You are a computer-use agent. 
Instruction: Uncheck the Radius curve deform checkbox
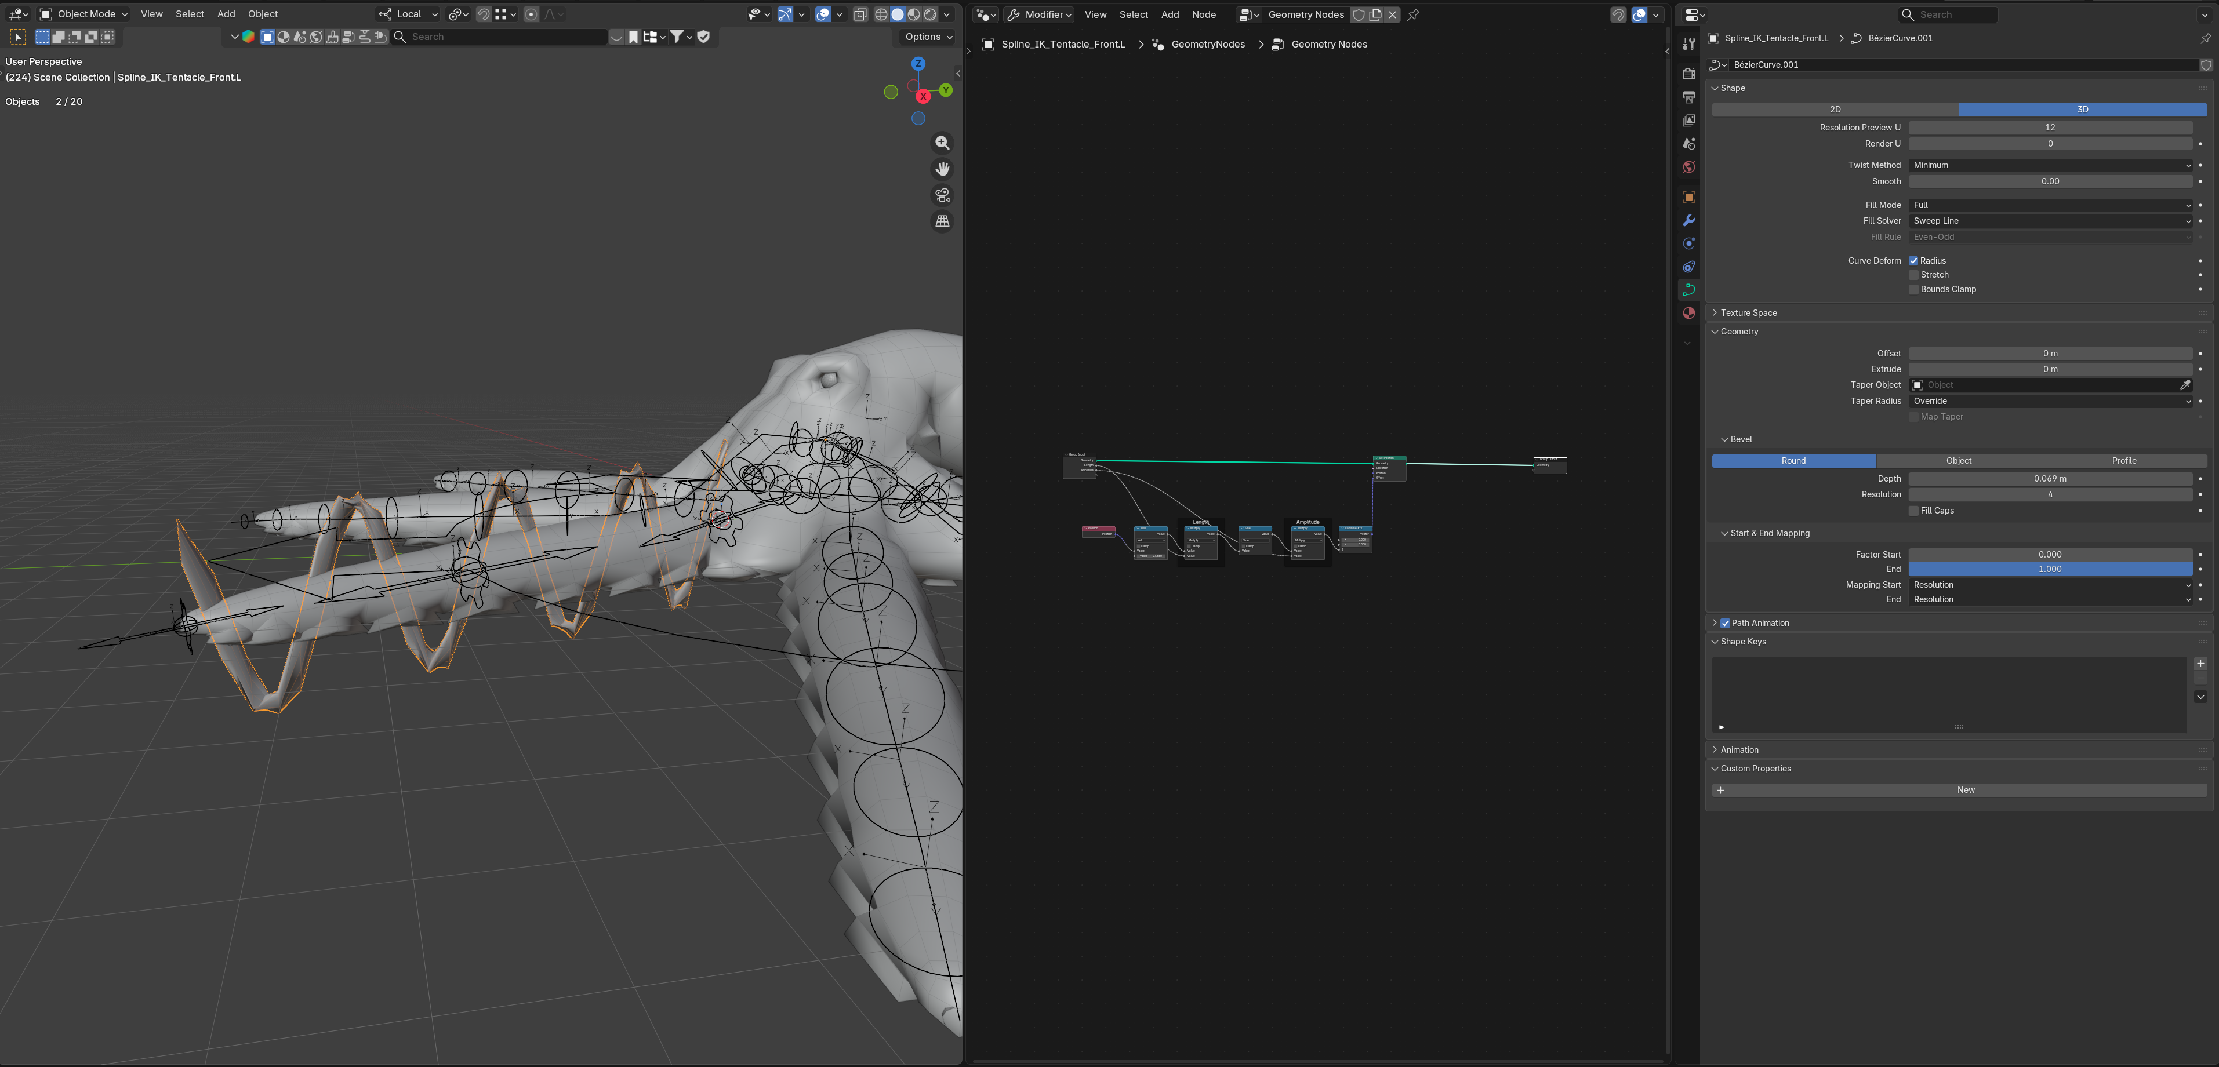click(x=1913, y=261)
